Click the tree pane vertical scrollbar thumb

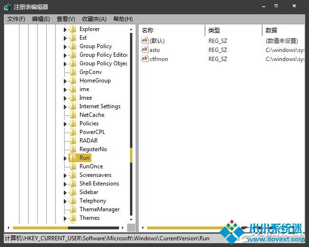click(x=131, y=155)
